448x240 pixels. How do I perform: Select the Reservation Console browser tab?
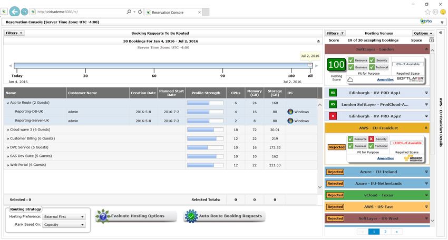click(173, 12)
